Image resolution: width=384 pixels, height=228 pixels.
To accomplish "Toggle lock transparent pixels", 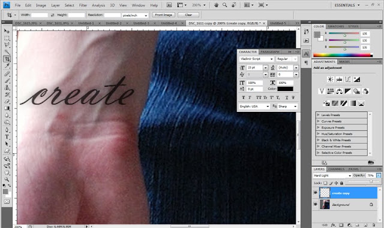I will [x=325, y=183].
